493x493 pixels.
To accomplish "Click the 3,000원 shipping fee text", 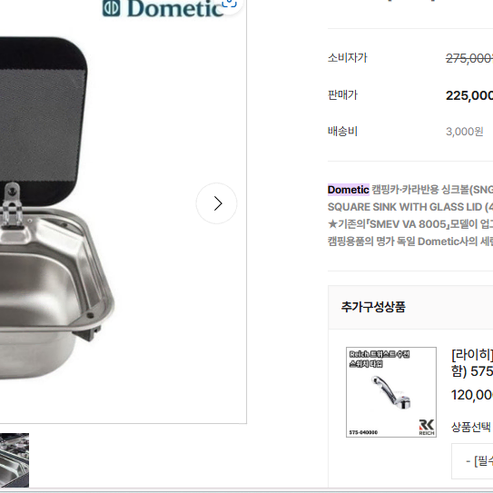I will [464, 132].
